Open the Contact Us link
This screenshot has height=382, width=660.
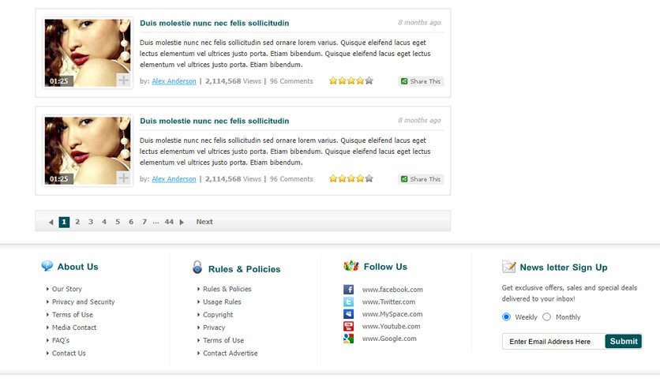tap(69, 354)
